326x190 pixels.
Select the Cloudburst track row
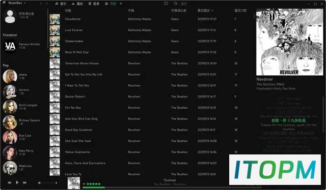point(151,19)
